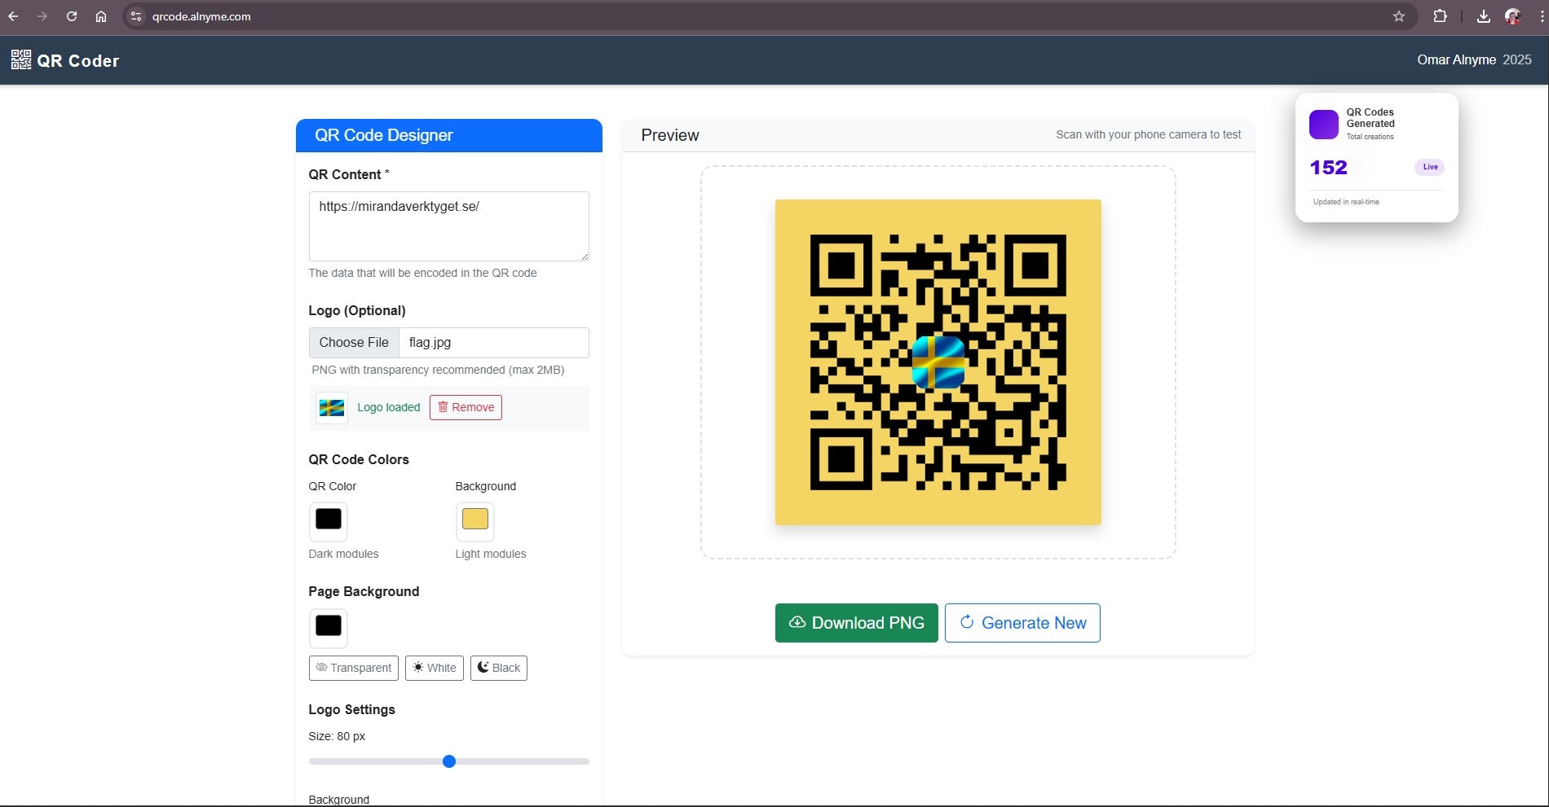Click the 'Updated in real-time' text
The height and width of the screenshot is (807, 1549).
(x=1346, y=202)
